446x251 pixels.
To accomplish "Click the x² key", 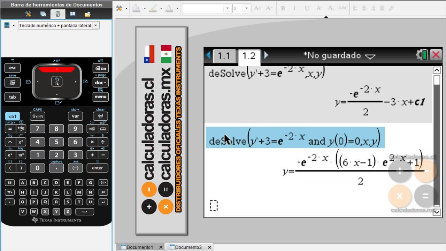I will coord(21,142).
